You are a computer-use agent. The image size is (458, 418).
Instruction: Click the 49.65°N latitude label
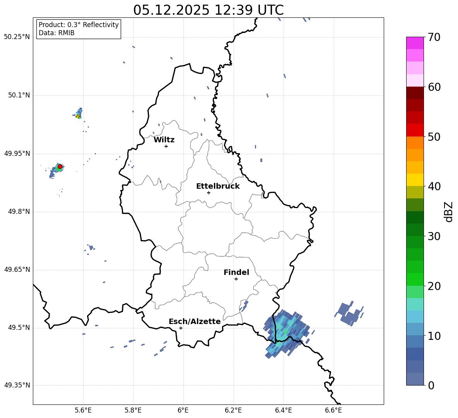point(17,270)
